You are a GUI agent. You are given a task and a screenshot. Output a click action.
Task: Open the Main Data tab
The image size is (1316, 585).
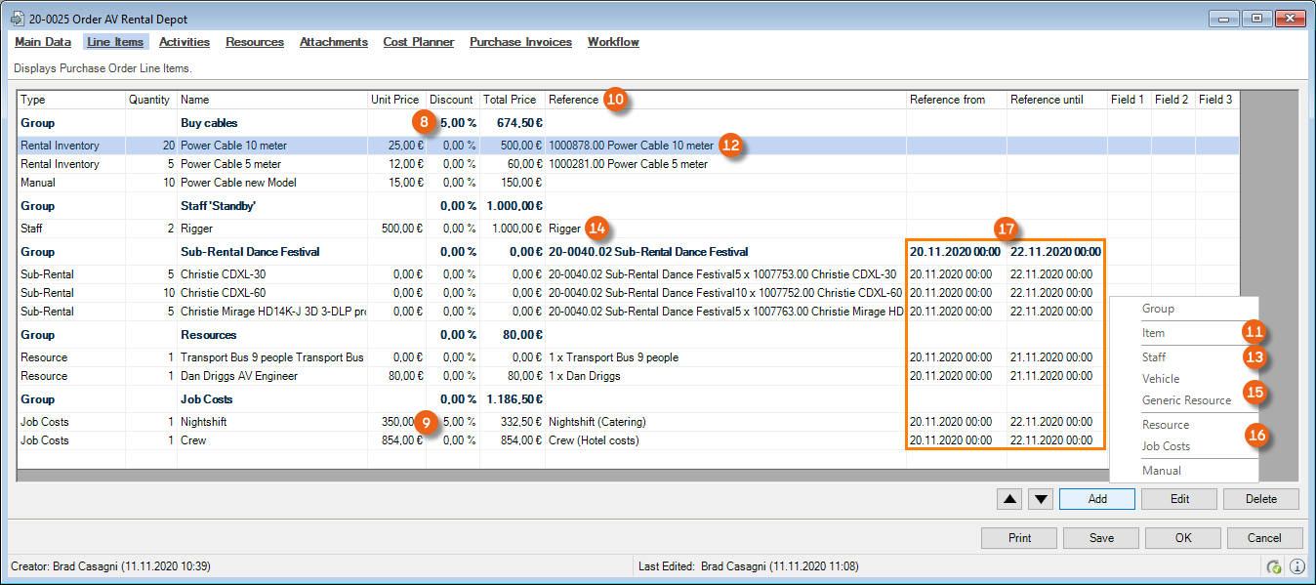click(43, 42)
